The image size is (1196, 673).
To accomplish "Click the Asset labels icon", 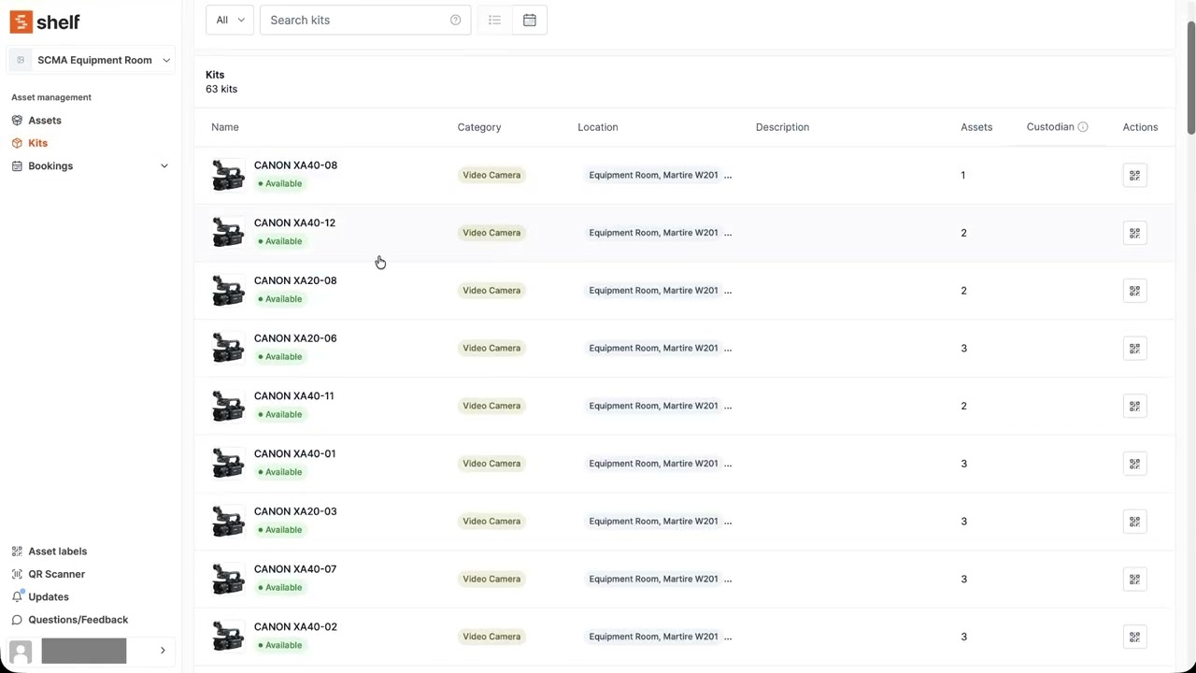I will pos(17,551).
